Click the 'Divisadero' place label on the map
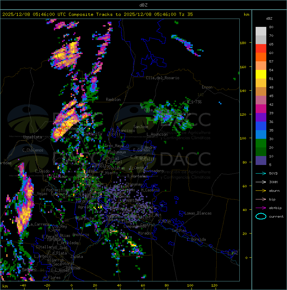 [x=154, y=171]
